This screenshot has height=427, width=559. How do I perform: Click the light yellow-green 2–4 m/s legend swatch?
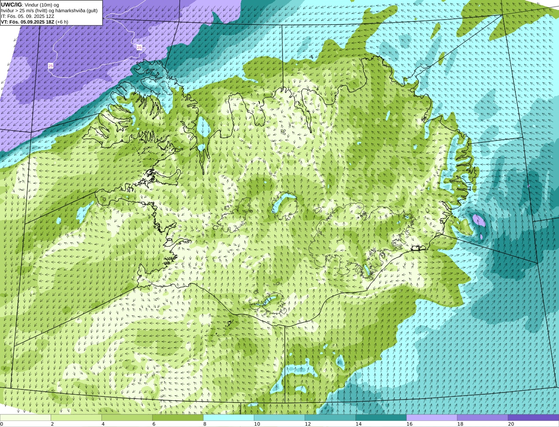[76, 417]
